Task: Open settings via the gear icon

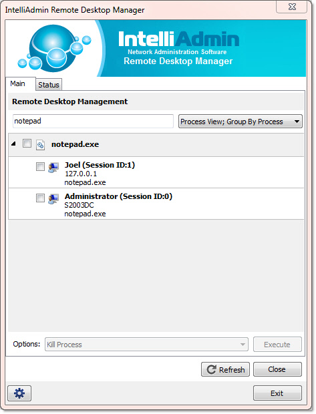Action: click(19, 393)
